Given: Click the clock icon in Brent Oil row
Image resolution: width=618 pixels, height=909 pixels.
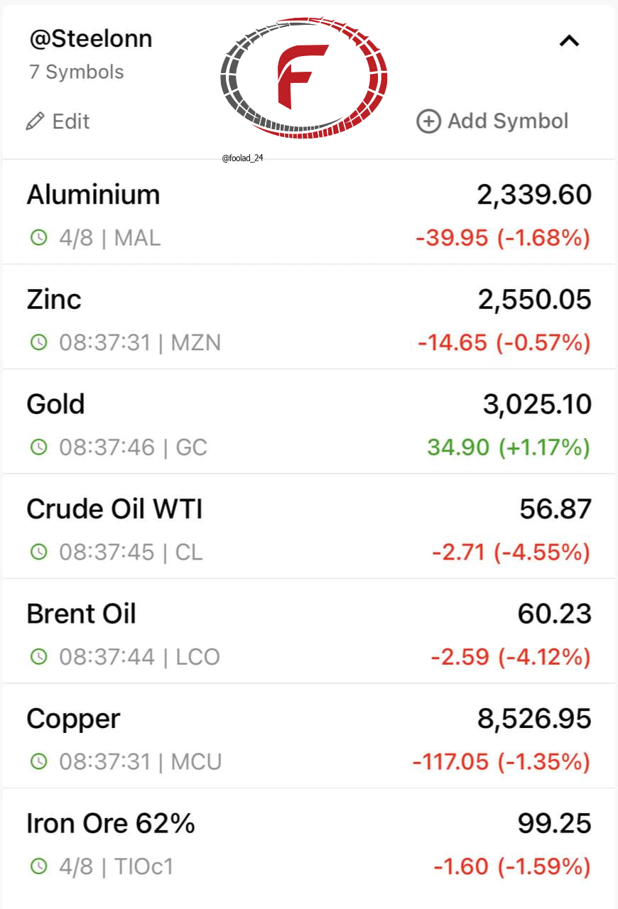Looking at the screenshot, I should [x=38, y=657].
